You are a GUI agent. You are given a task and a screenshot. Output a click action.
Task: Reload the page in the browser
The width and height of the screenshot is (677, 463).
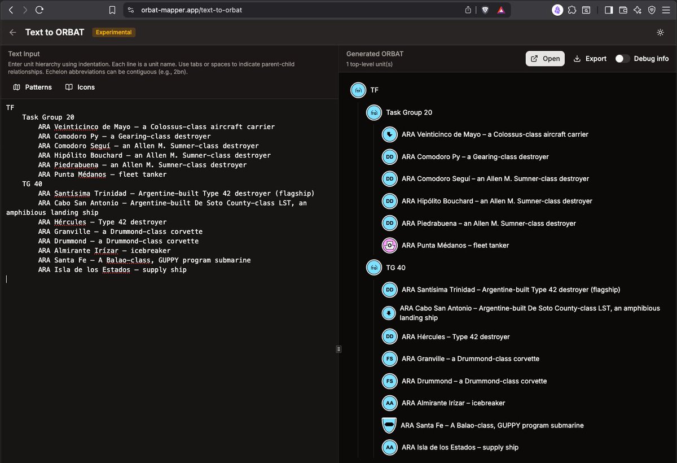[39, 10]
